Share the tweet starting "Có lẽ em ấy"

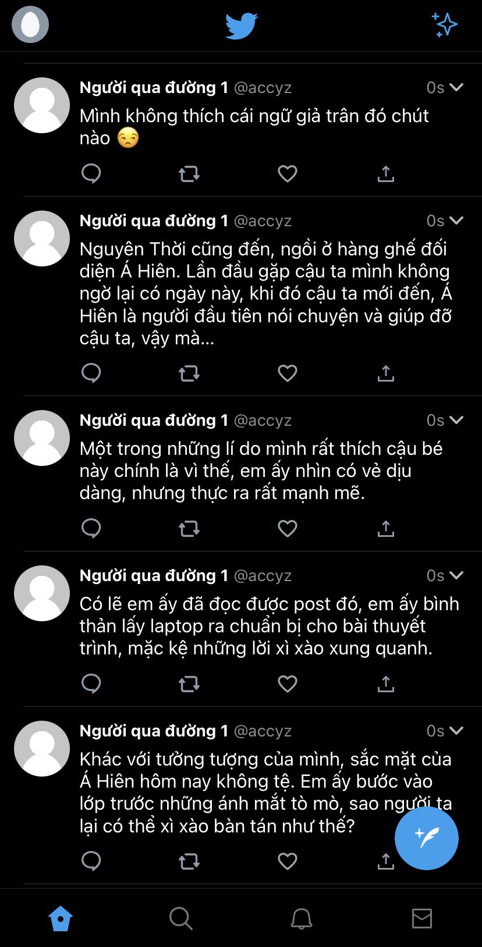(386, 683)
